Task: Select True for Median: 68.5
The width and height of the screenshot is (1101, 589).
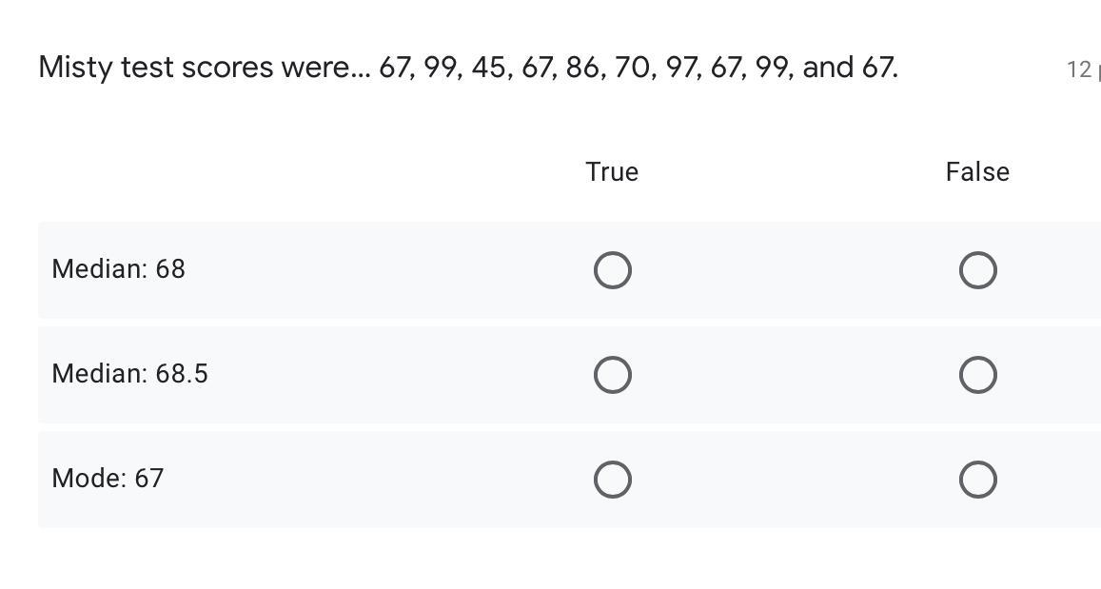Action: coord(612,375)
